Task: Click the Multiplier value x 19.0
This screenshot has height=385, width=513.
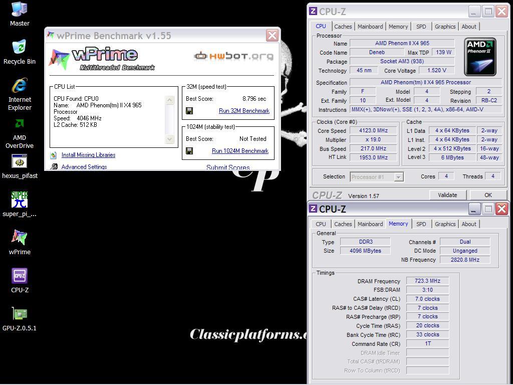Action: [373, 139]
